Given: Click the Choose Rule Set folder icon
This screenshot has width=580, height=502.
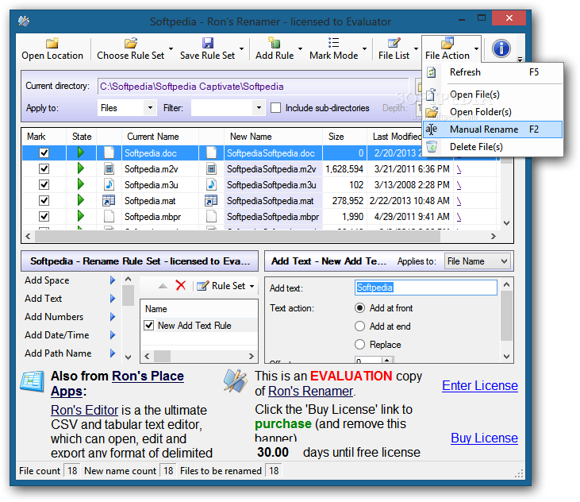Looking at the screenshot, I should [131, 43].
